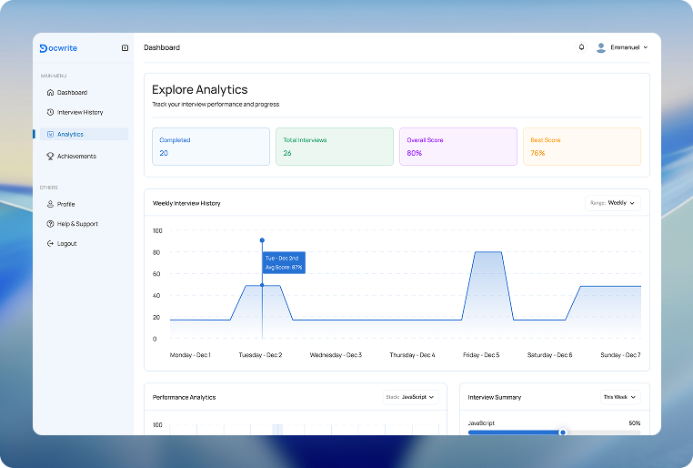Select Analytics in the main menu

(84, 134)
